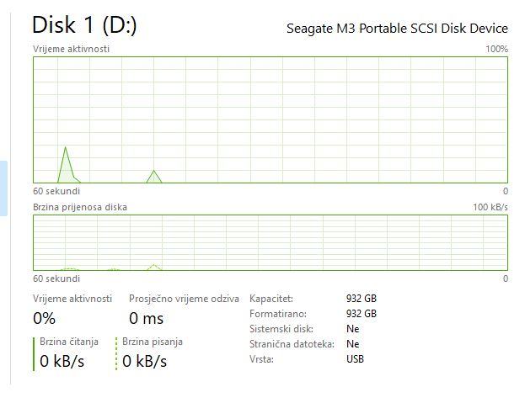
Task: Click the 'Stranična datoteka' Ne value
Action: click(x=352, y=344)
